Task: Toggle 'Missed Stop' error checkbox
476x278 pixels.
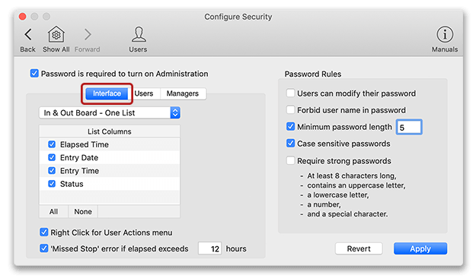Action: (44, 248)
